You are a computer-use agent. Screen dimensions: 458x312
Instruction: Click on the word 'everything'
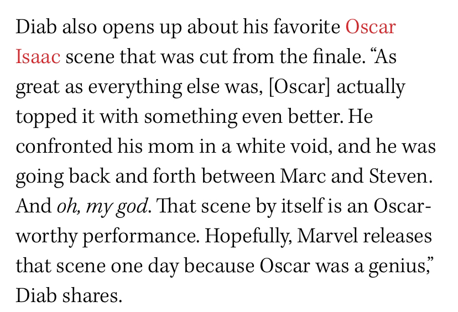point(134,87)
